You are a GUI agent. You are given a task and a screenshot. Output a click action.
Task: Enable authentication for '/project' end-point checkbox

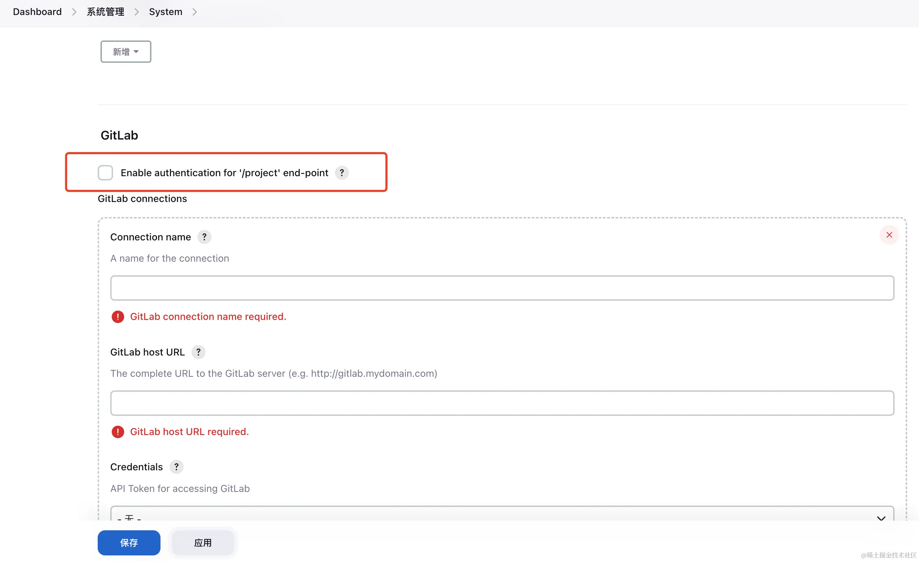click(x=105, y=173)
